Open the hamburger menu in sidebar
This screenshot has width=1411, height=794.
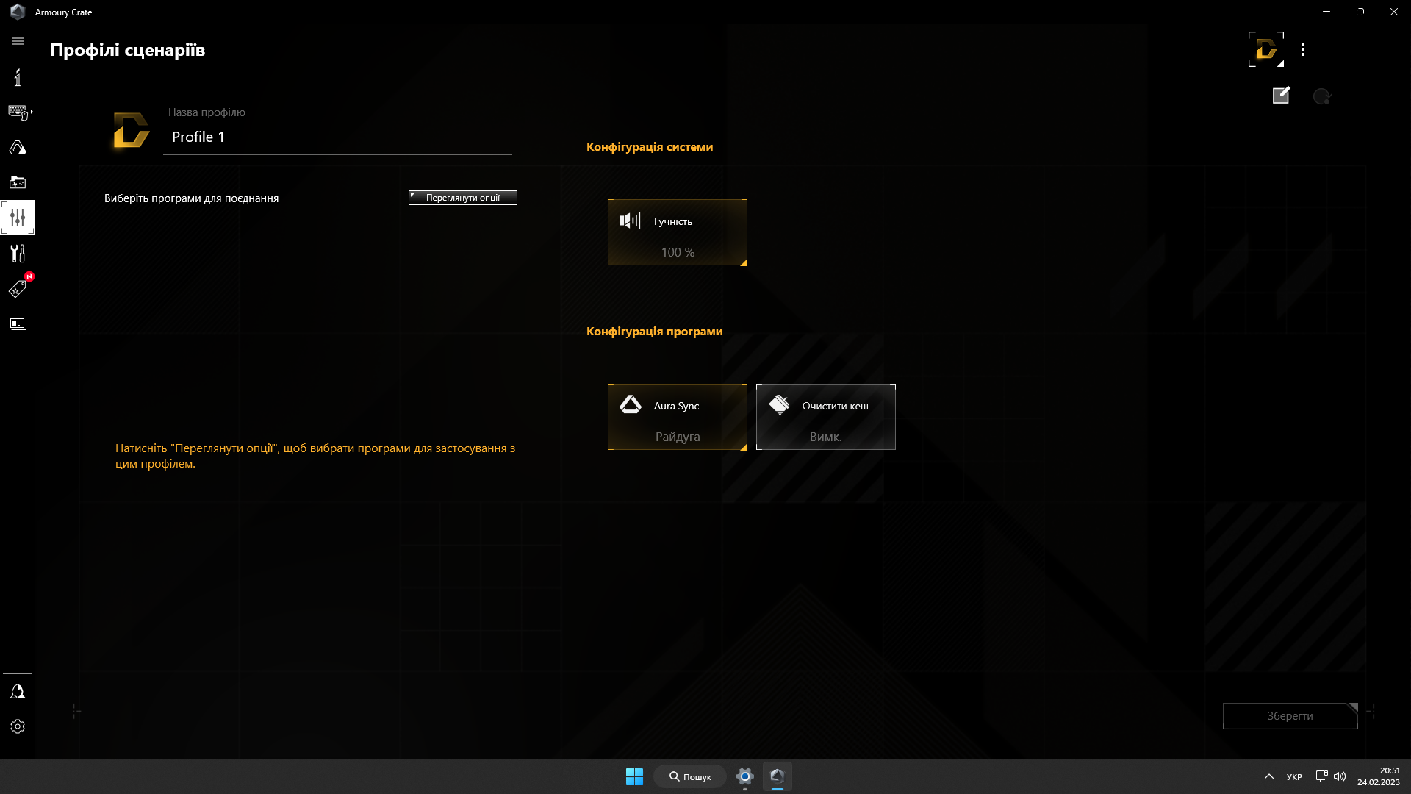tap(18, 41)
